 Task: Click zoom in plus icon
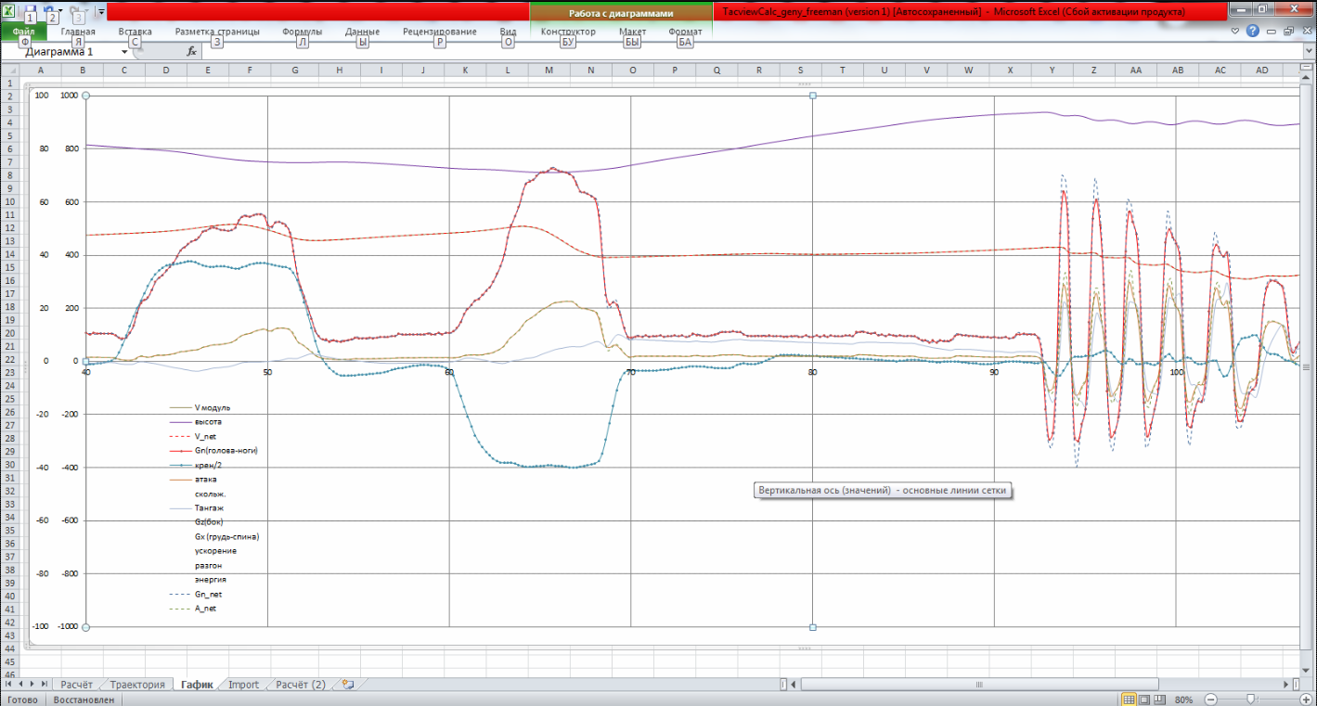click(x=1305, y=700)
